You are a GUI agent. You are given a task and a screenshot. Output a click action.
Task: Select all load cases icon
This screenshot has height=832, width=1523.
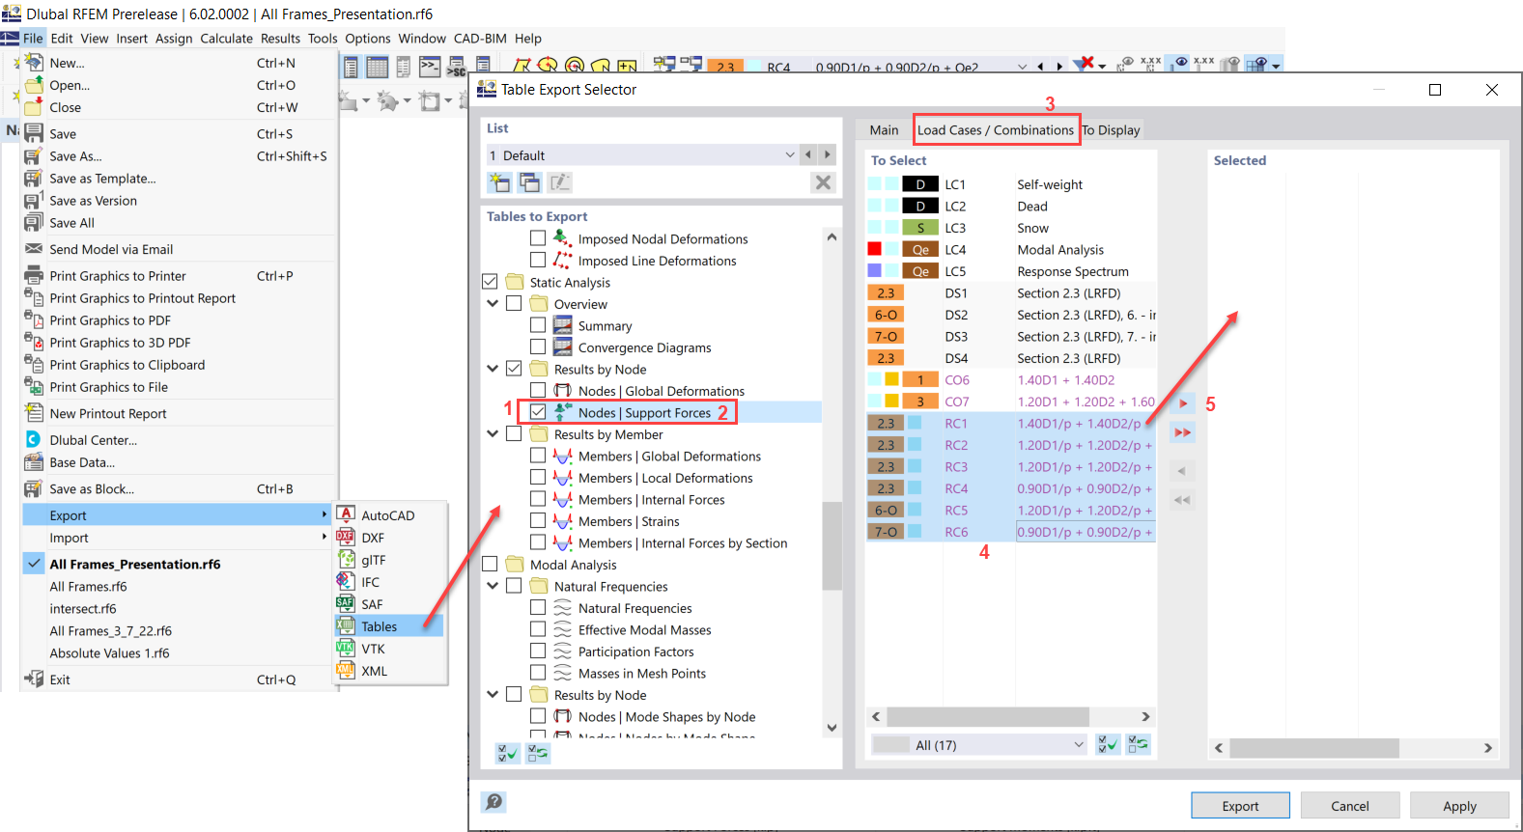pos(1108,744)
